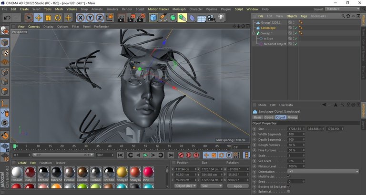Toggle Y axis lock
The width and height of the screenshot is (366, 195).
90,18
